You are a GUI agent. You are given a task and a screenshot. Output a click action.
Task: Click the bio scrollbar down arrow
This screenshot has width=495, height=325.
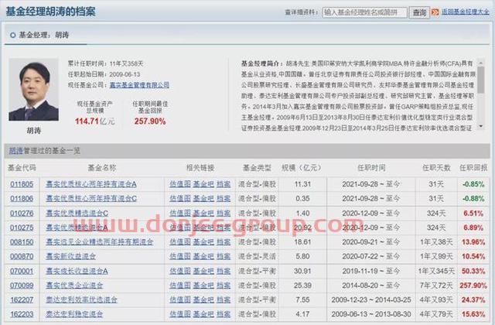pos(480,126)
